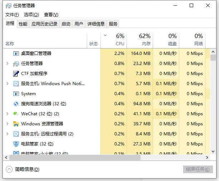Screen dimensions: 219x181
Task: Click the 2.2% CPU value
Action: [119, 54]
